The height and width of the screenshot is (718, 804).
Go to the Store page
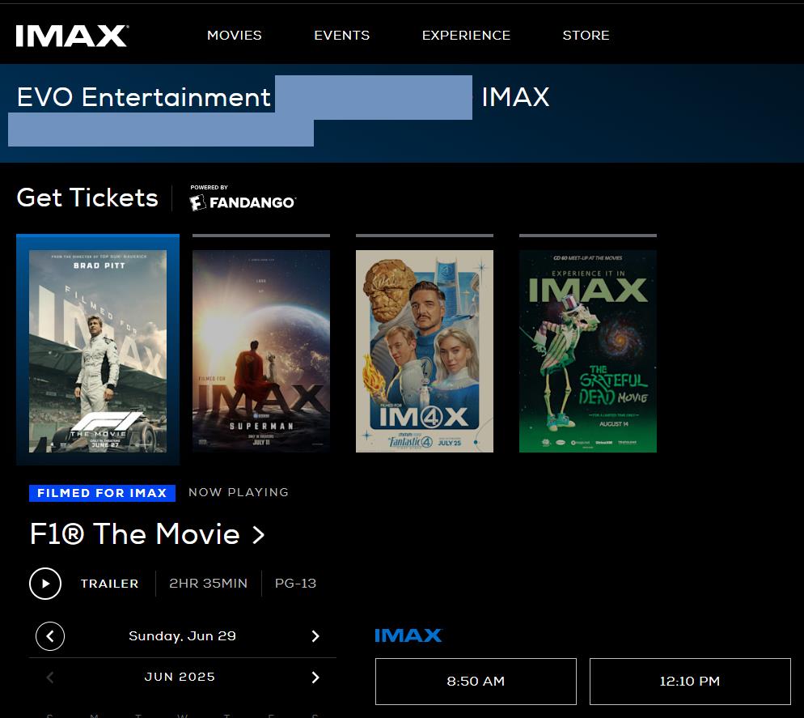[586, 36]
